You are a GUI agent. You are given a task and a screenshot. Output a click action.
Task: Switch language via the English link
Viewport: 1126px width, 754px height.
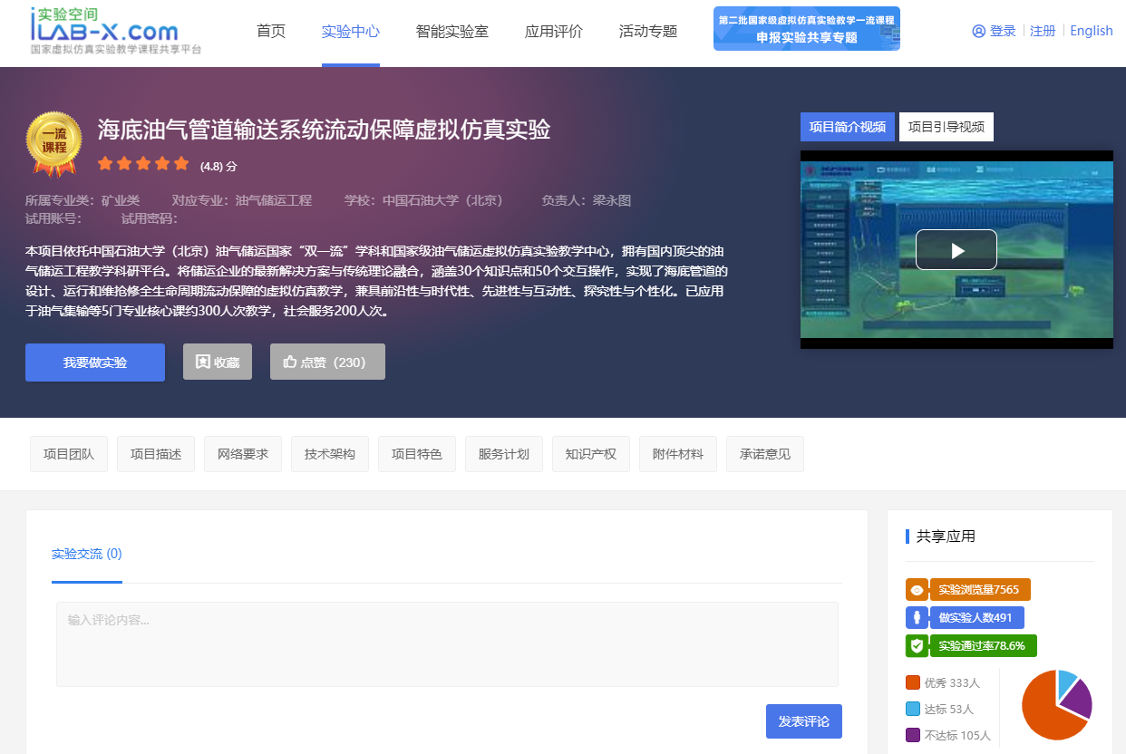(x=1091, y=31)
